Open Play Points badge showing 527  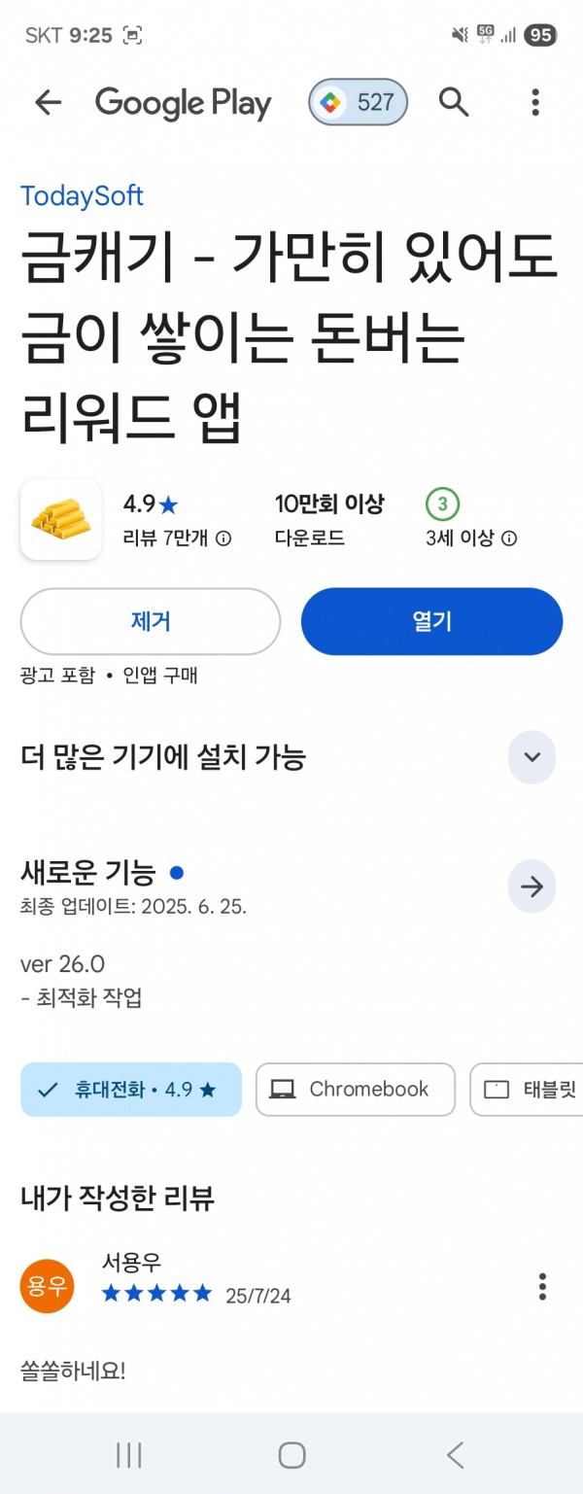coord(358,102)
